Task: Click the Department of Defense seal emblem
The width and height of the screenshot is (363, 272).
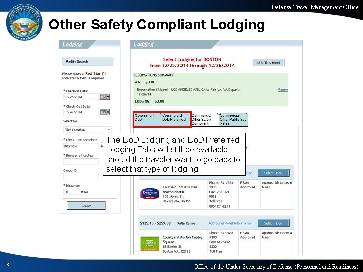Action: 24,22
